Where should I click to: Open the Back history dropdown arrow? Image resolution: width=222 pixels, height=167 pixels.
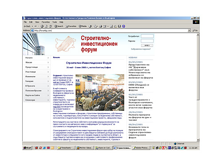pos(32,26)
